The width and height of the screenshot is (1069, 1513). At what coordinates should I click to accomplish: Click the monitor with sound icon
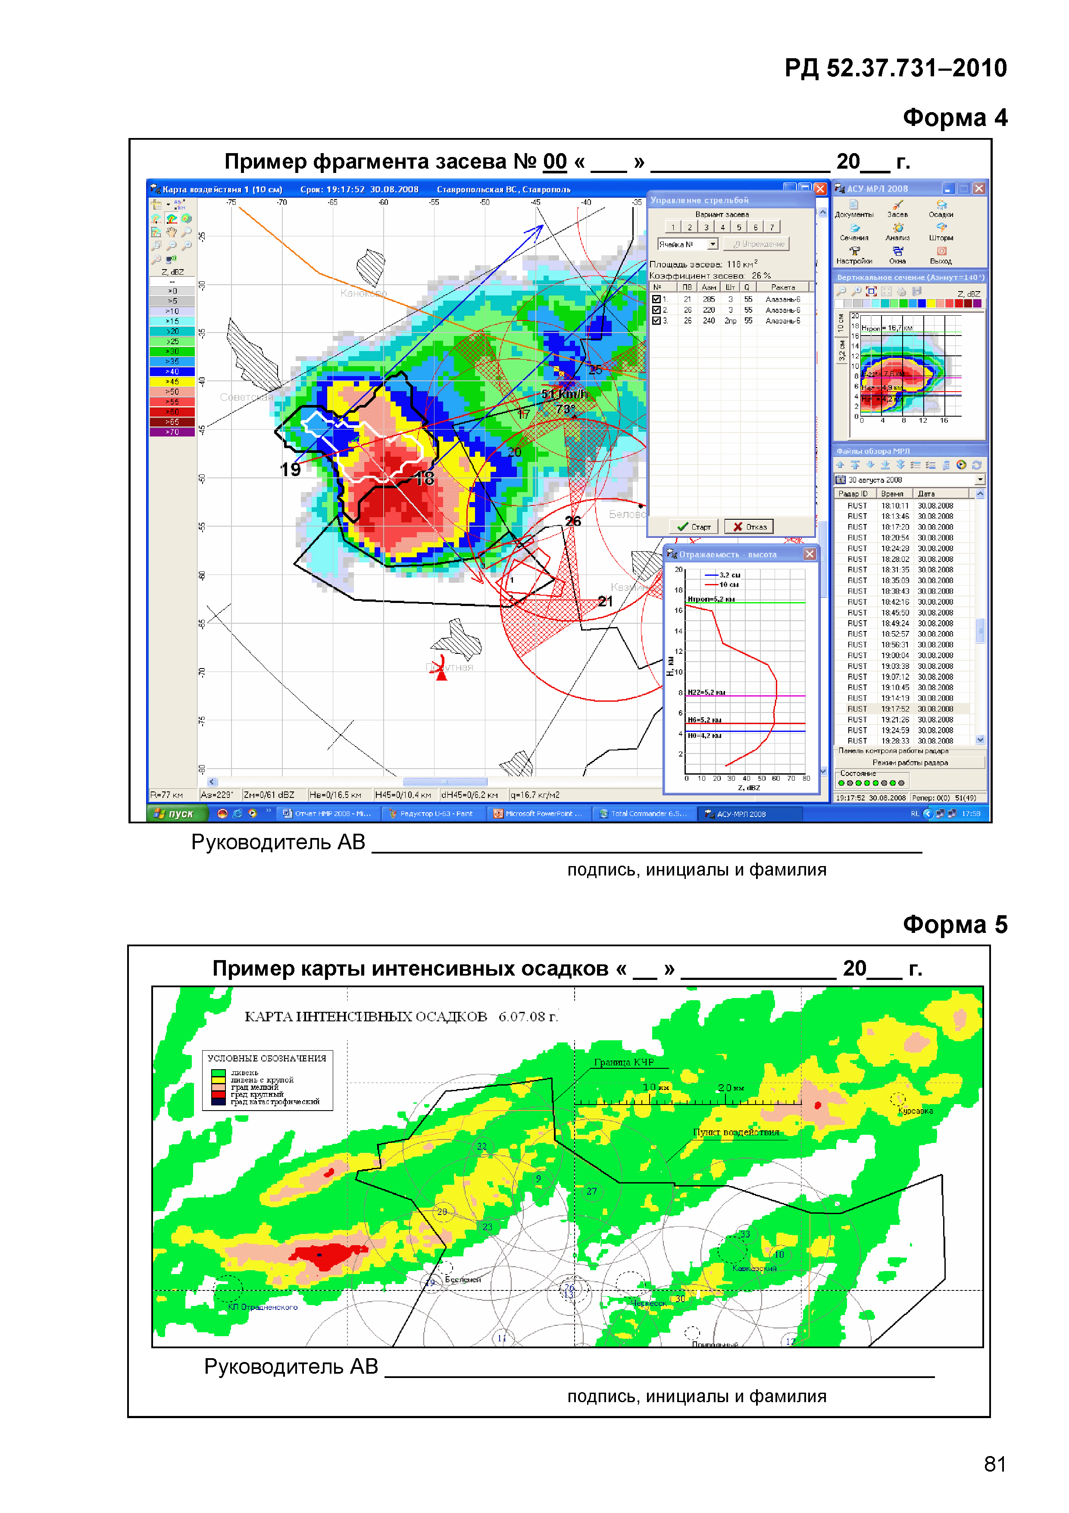point(171,259)
